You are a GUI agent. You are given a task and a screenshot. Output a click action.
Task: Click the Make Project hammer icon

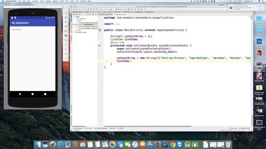tap(106, 9)
